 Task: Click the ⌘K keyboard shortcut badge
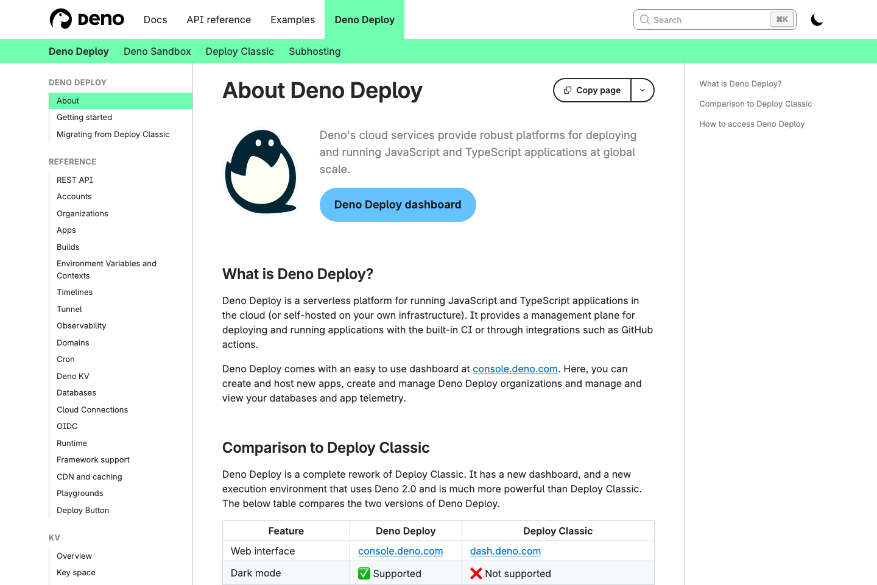coord(781,19)
